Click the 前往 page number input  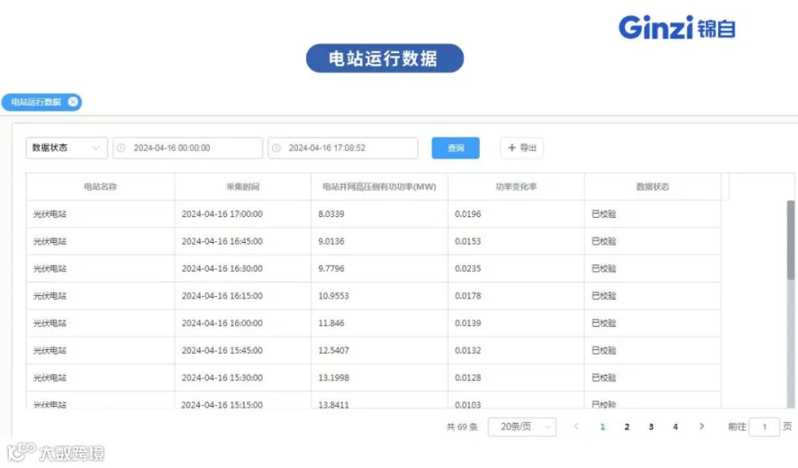pos(764,427)
